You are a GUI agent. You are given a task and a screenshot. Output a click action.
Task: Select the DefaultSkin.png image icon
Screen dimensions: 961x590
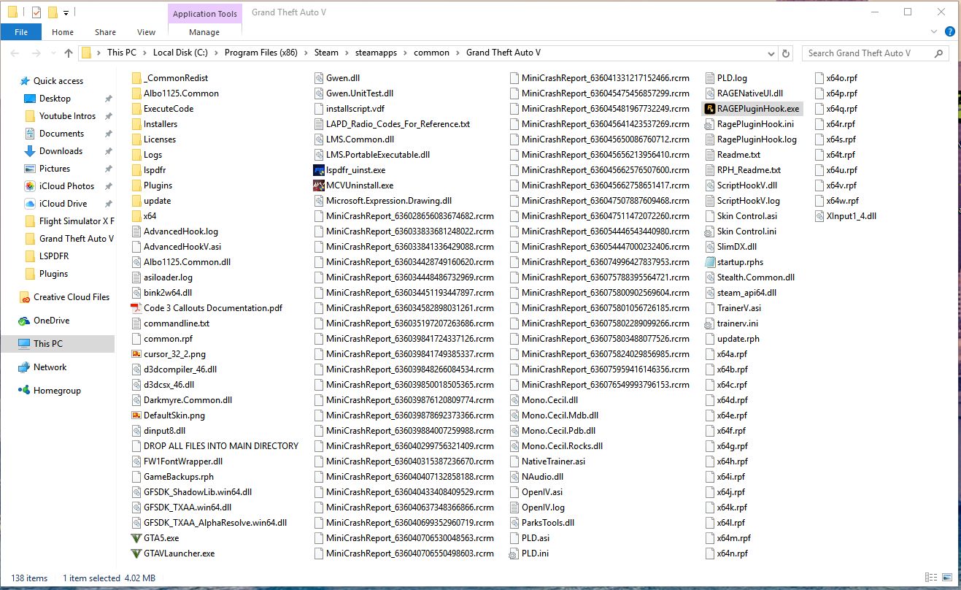(x=136, y=415)
